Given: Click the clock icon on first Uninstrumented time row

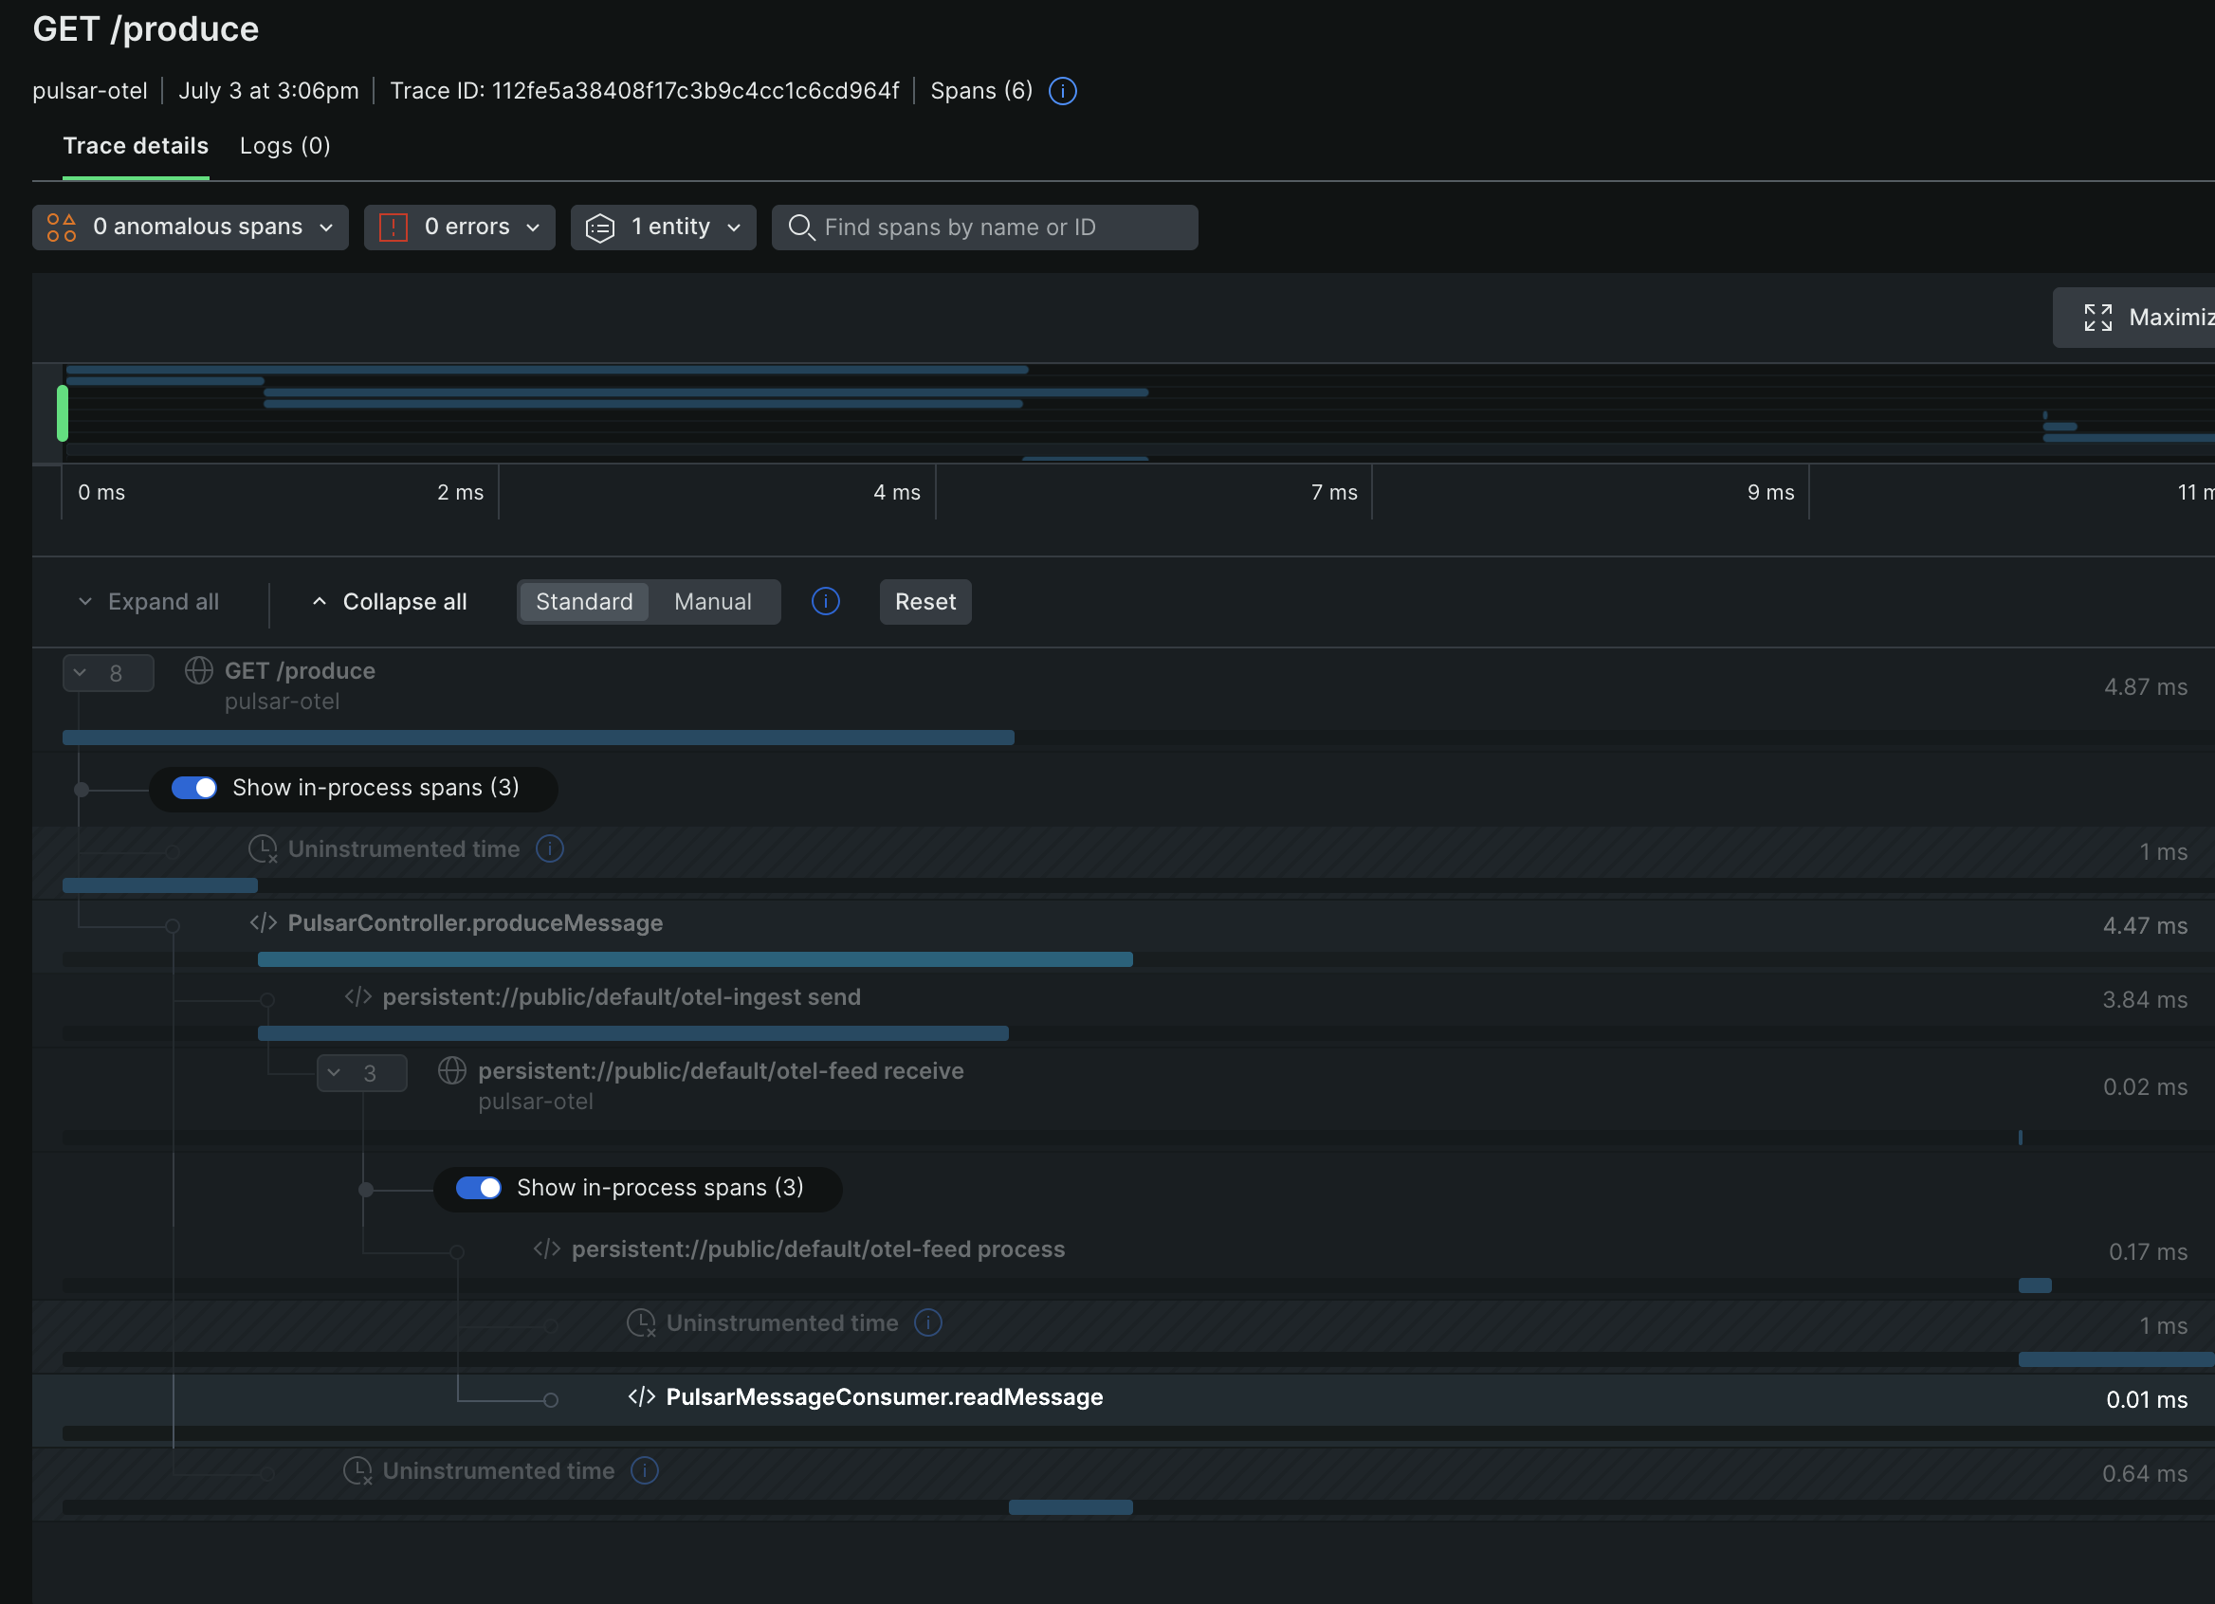Looking at the screenshot, I should point(263,848).
